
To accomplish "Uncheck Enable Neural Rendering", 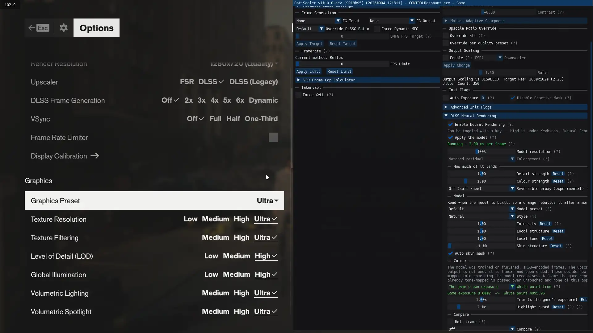I will (451, 125).
